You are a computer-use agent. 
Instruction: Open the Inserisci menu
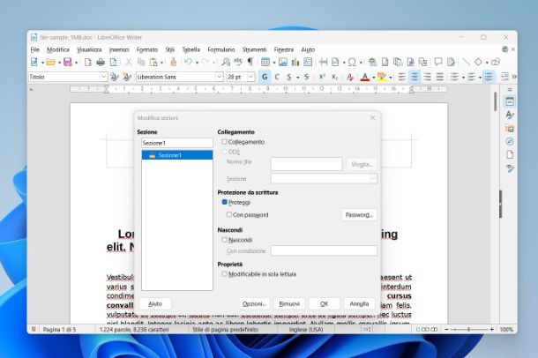[x=119, y=49]
